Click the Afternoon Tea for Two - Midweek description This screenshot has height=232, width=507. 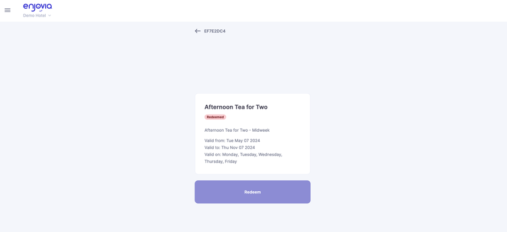click(236, 130)
